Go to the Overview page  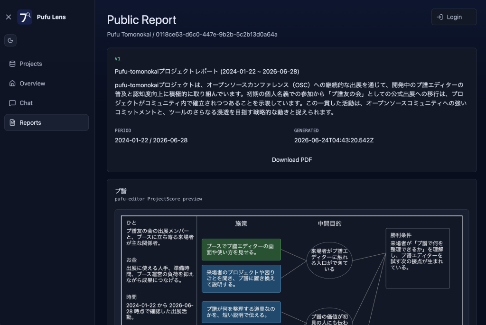[47, 84]
